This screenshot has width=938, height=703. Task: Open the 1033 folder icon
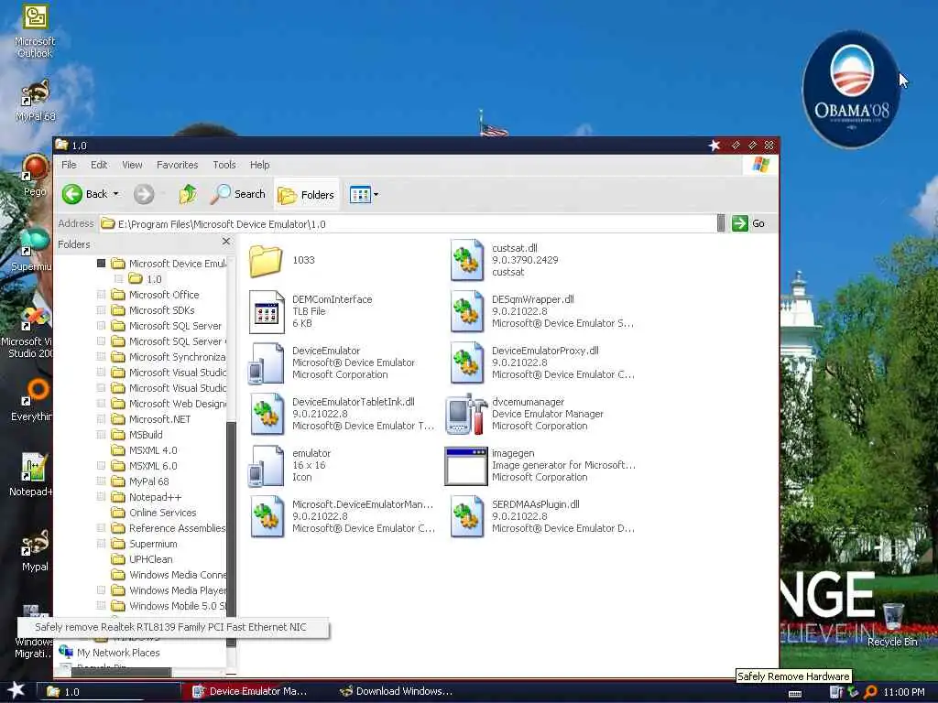[x=265, y=261]
